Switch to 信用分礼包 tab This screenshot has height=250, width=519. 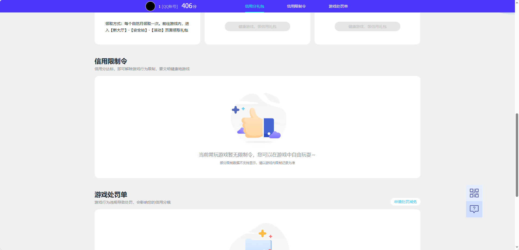pyautogui.click(x=254, y=6)
